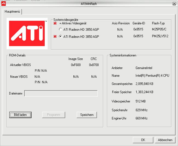The image size is (178, 146).
Task: Click the Flash-Typ column header
Action: pos(158,23)
